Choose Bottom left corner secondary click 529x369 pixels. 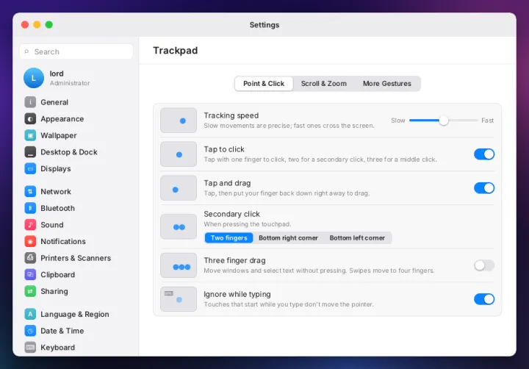(x=357, y=238)
